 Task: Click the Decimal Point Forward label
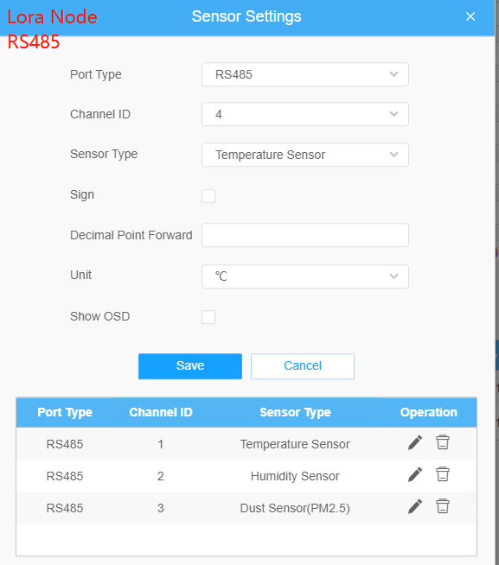pos(131,235)
